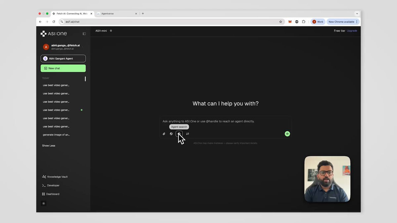397x223 pixels.
Task: Click the attach file paperclip icon
Action: [164, 134]
